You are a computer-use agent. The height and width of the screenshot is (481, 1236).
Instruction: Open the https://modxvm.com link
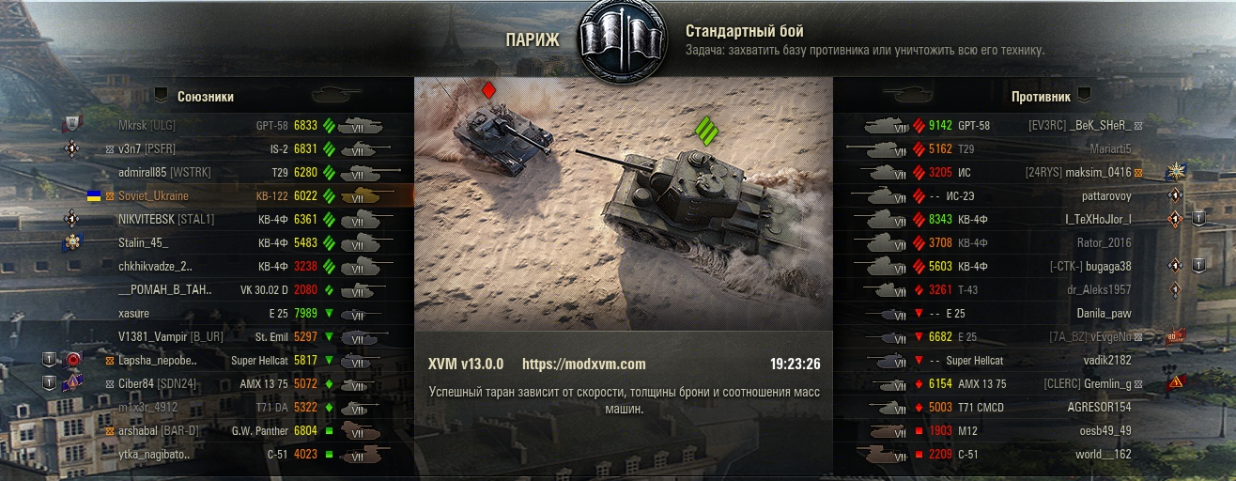point(583,365)
